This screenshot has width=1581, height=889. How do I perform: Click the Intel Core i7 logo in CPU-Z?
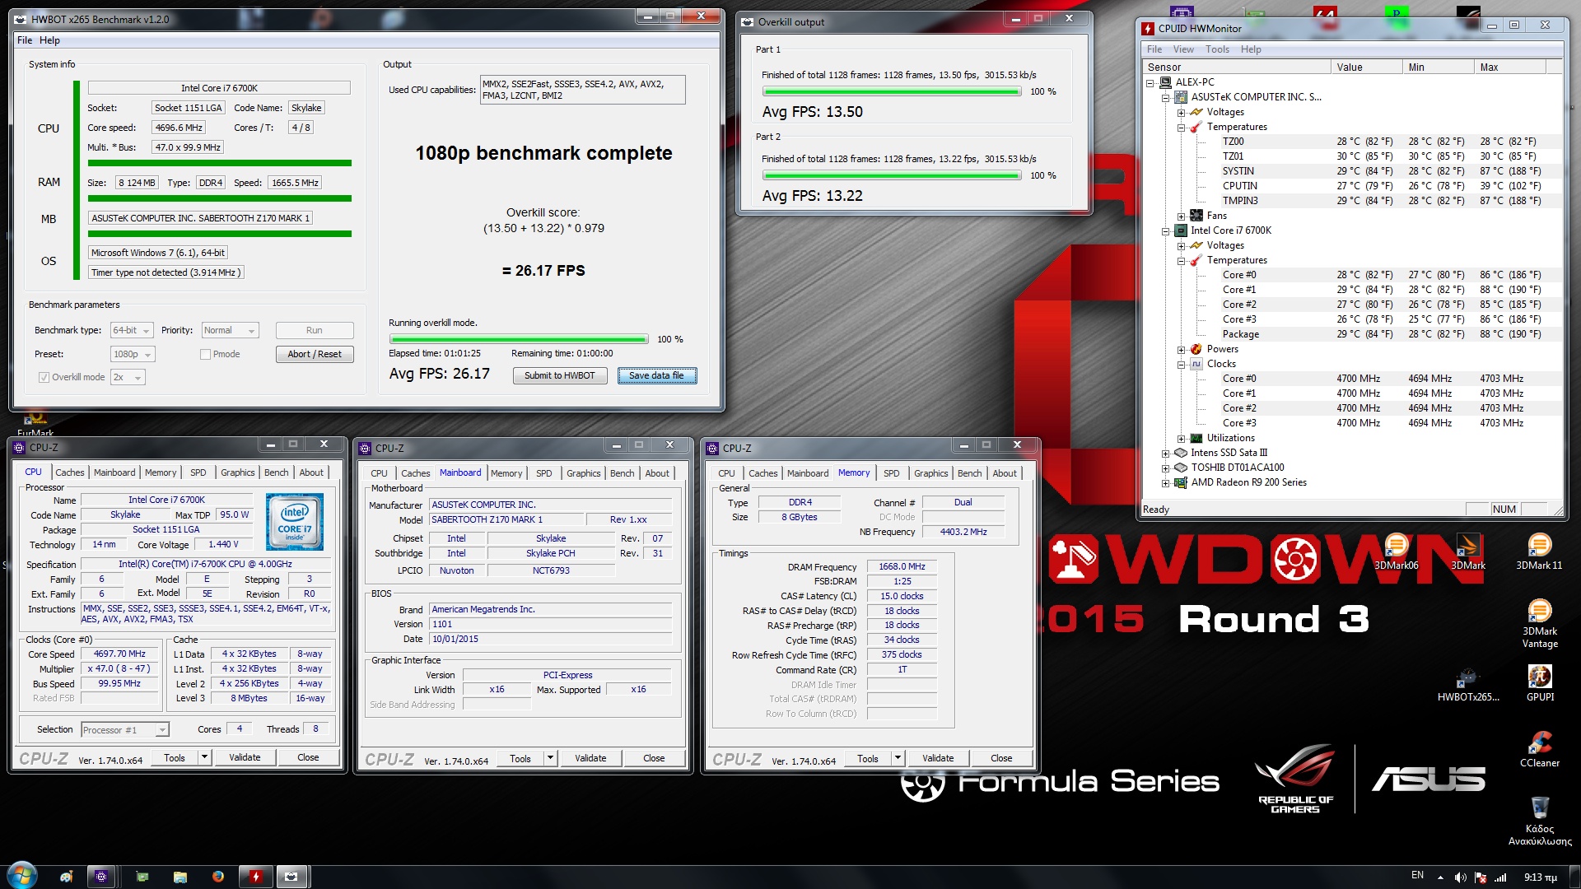(295, 522)
